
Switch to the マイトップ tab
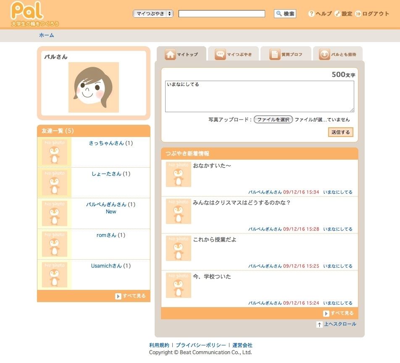(181, 54)
